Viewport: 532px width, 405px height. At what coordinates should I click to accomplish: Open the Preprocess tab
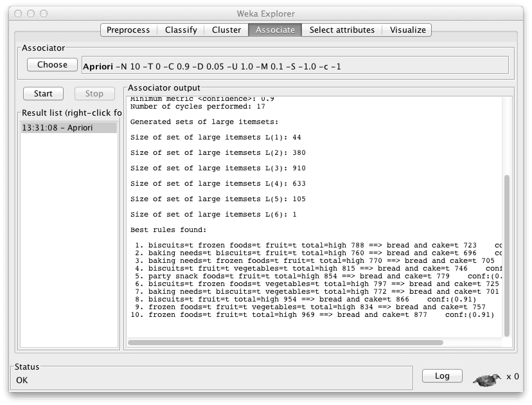[129, 30]
